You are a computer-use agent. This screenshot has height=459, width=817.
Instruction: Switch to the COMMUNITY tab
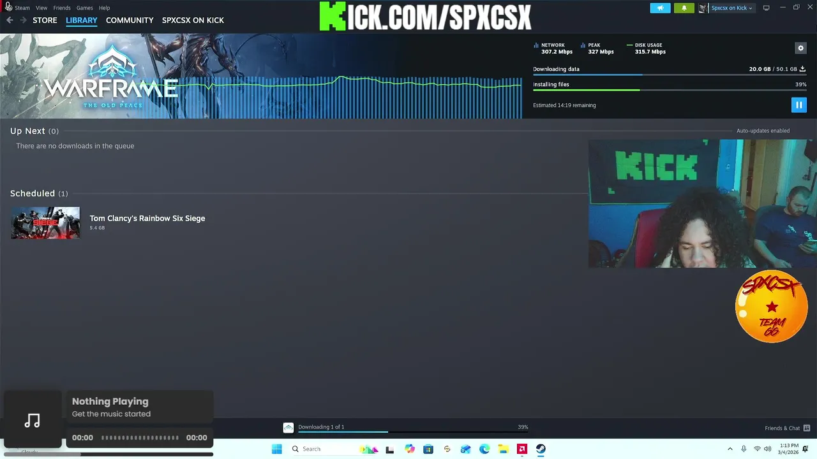[x=130, y=20]
